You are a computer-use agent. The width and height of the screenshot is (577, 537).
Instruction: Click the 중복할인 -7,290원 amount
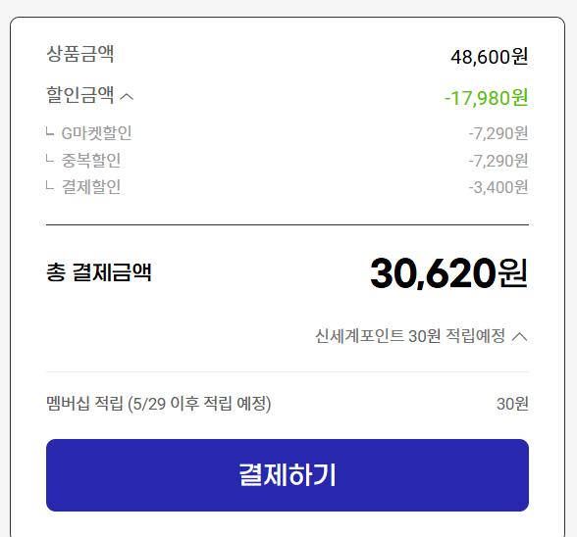[x=498, y=161]
